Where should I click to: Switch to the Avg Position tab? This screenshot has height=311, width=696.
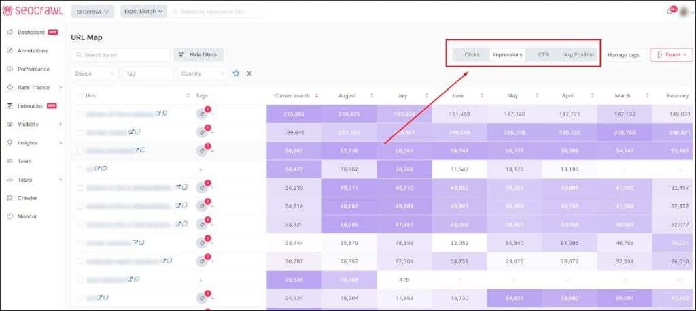(x=578, y=55)
